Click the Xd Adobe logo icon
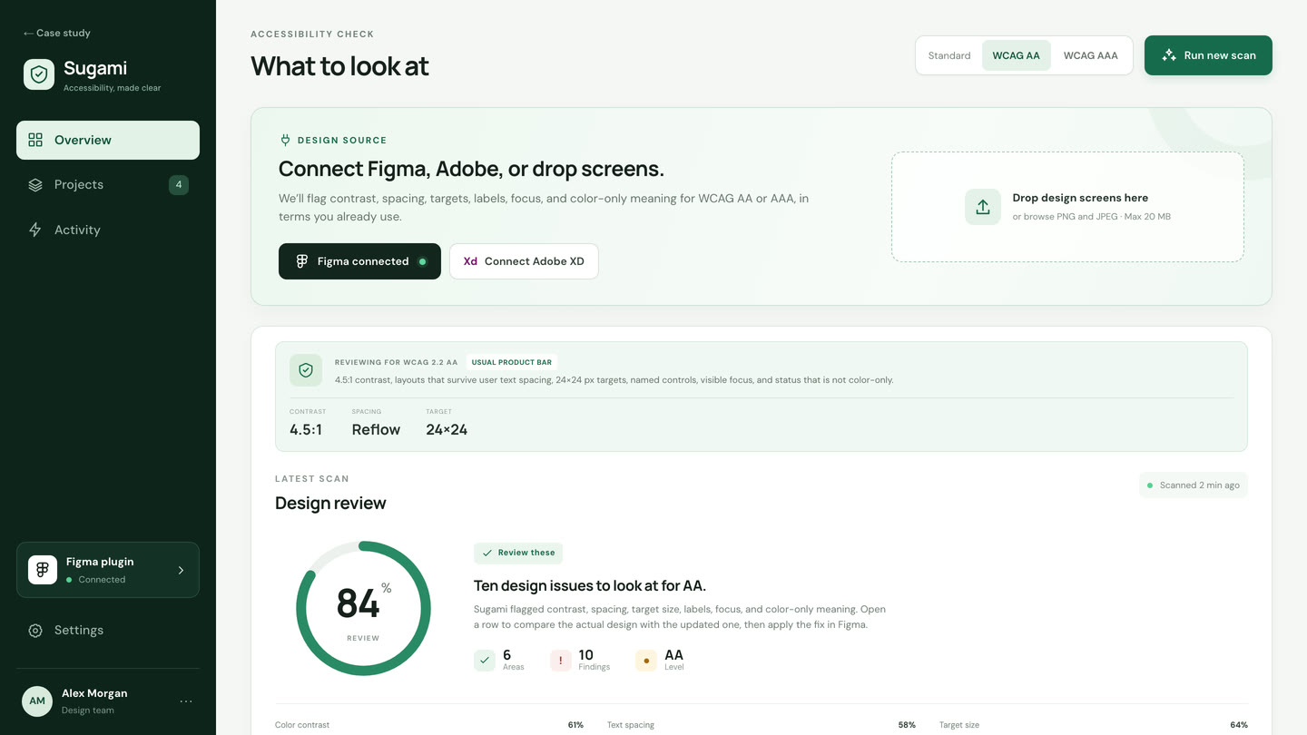Screen dimensions: 1307x735 pyautogui.click(x=470, y=261)
